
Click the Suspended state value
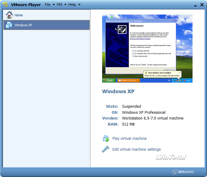tap(131, 106)
